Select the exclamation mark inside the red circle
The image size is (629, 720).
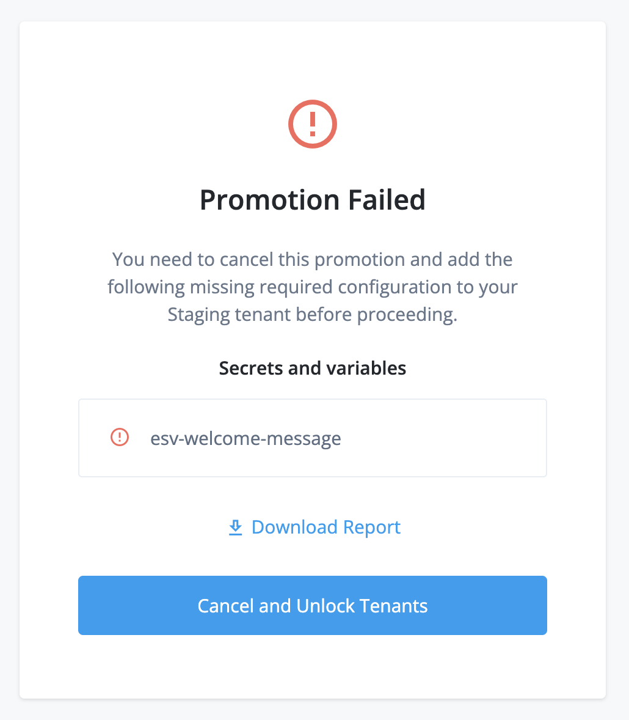(x=312, y=123)
